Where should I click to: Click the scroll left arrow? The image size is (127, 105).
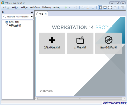click(x=36, y=99)
